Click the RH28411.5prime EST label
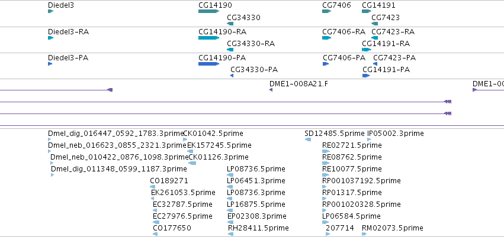The height and width of the screenshot is (237, 504). point(258,228)
